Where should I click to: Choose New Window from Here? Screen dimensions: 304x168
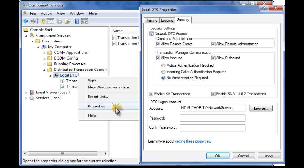click(x=108, y=87)
